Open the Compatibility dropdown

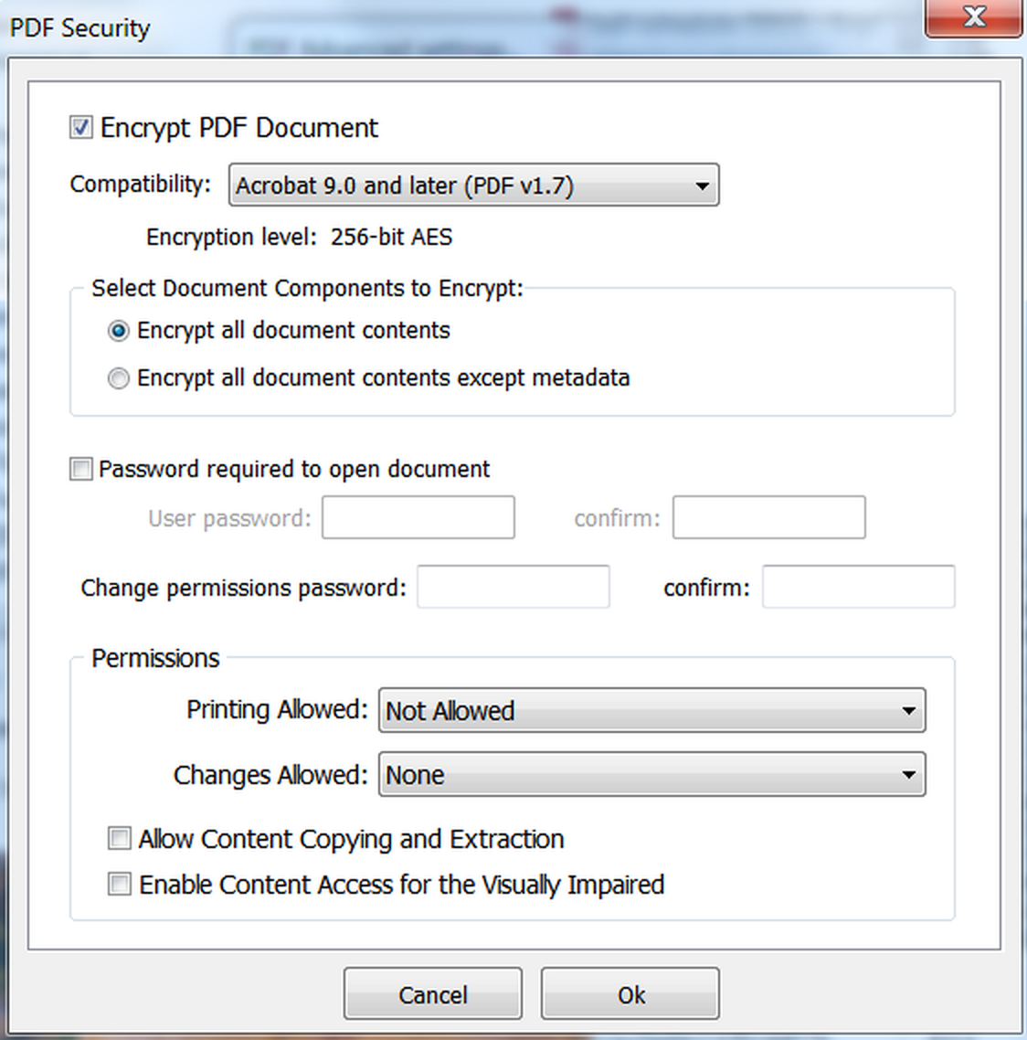473,185
